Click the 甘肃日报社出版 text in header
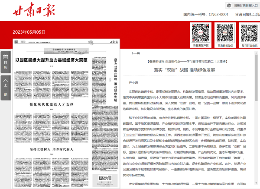Image resolution: width=260 pixels, height=189 pixels. click(x=247, y=15)
